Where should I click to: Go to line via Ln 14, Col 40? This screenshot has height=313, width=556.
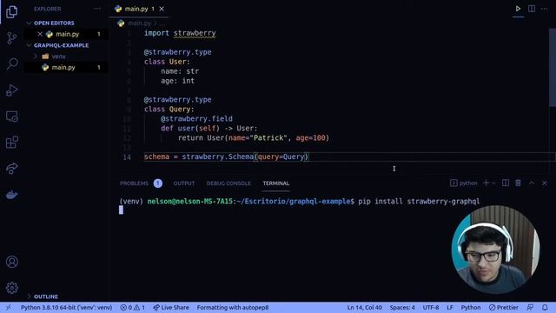point(365,307)
